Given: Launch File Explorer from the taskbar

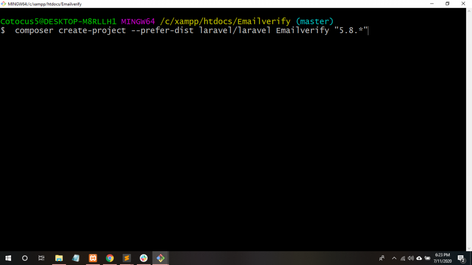Looking at the screenshot, I should (x=59, y=258).
